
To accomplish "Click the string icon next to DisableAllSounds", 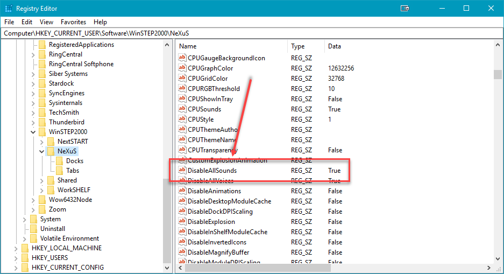I will [x=182, y=171].
